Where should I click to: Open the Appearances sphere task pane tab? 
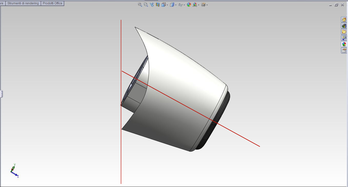(344, 44)
